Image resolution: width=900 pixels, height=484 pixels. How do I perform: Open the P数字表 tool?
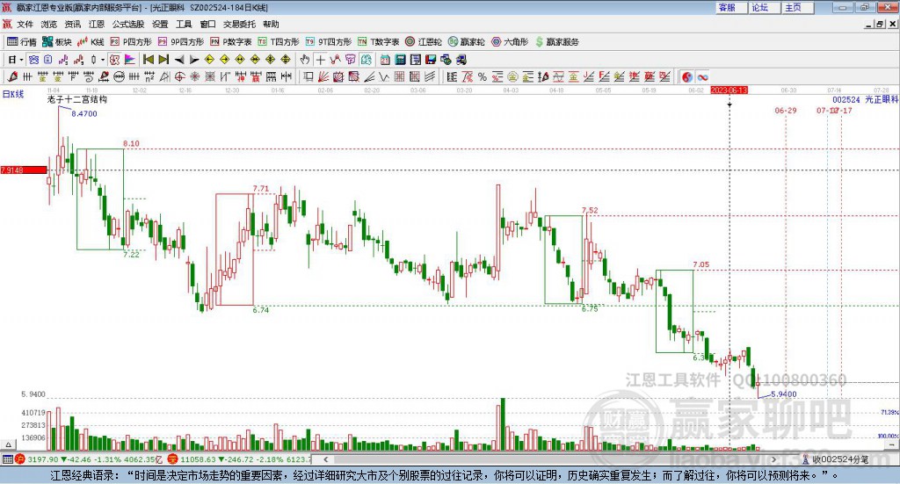point(231,42)
